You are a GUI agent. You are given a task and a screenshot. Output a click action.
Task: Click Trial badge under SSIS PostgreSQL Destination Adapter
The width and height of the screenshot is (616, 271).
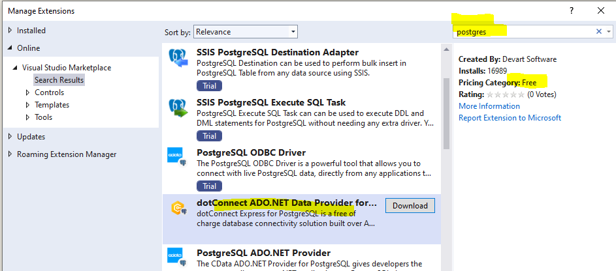(x=210, y=86)
